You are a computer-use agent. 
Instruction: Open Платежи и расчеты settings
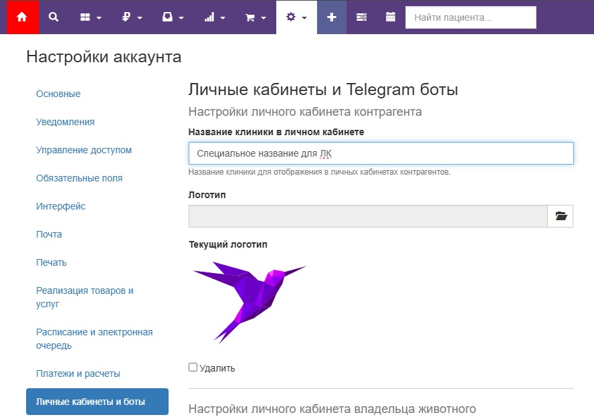click(78, 373)
